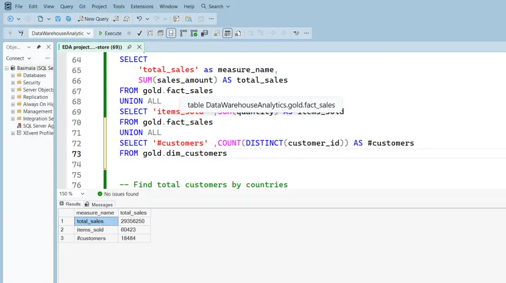
Task: Click the new file icon
Action: coord(40,19)
